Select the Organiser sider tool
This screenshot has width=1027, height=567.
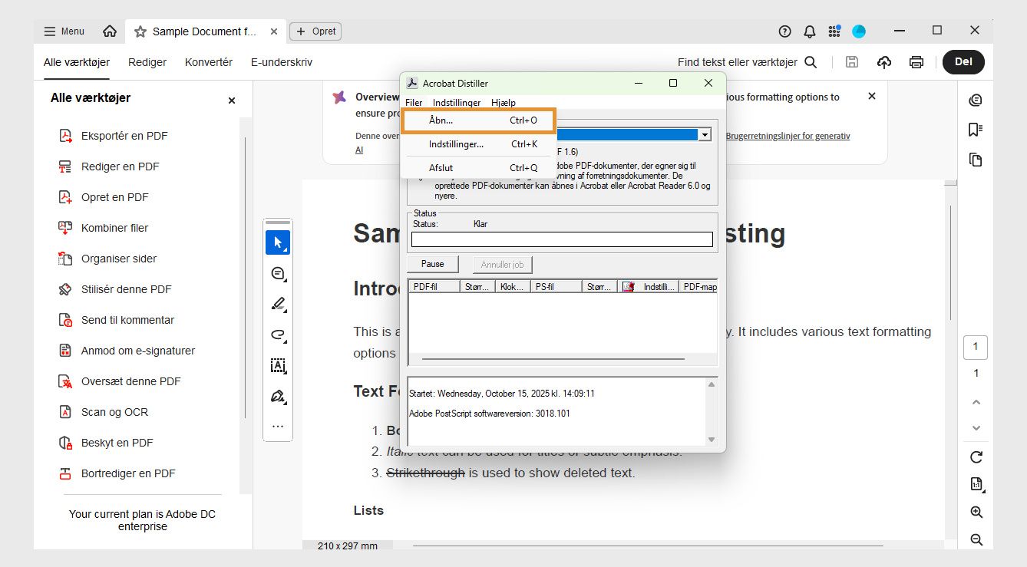(108, 259)
